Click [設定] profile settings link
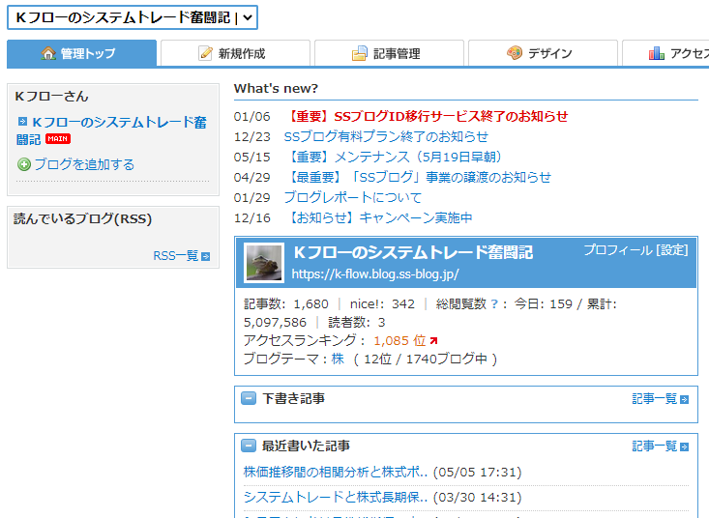The height and width of the screenshot is (518, 709). [x=672, y=250]
